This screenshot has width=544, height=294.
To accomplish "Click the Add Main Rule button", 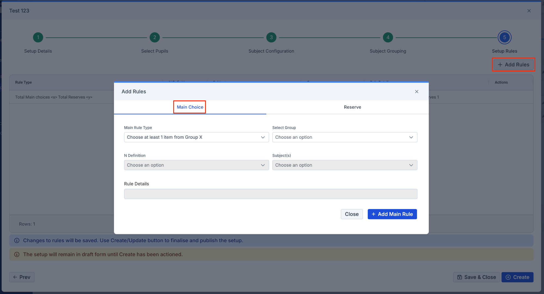I will tap(392, 214).
